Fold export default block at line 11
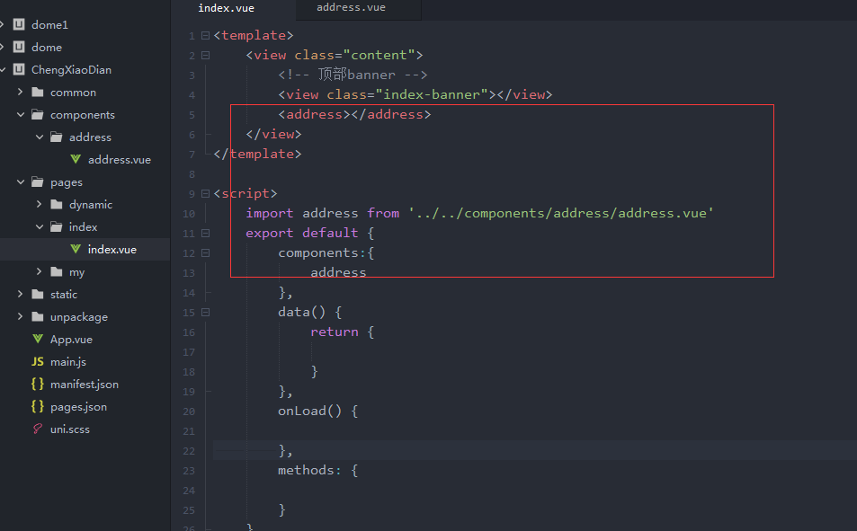857x531 pixels. click(206, 234)
